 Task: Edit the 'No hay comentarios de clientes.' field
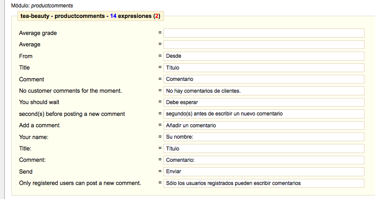pos(264,91)
